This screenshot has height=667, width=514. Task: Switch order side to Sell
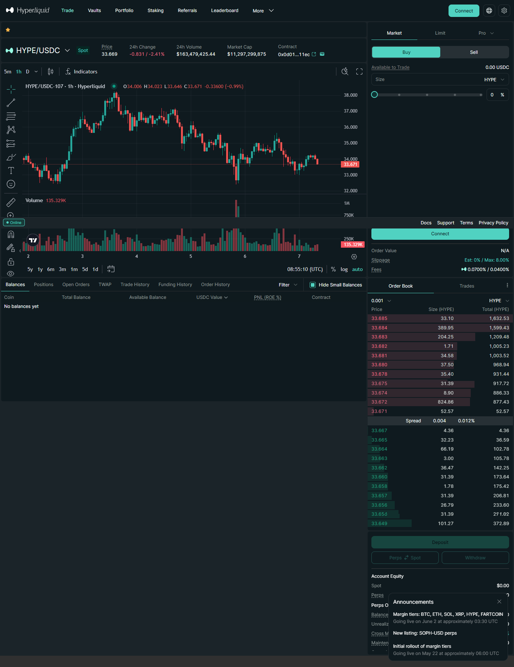(x=474, y=52)
